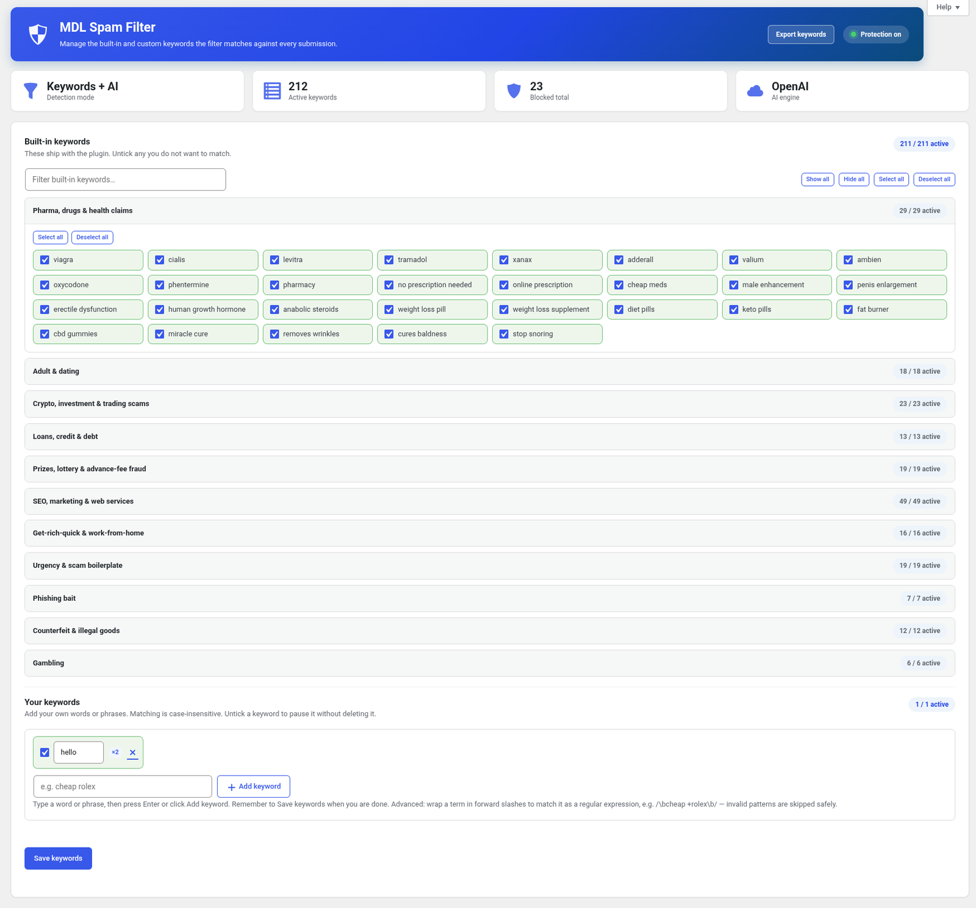Expand Crypto, investment & trading scams
Image resolution: width=976 pixels, height=908 pixels.
490,404
